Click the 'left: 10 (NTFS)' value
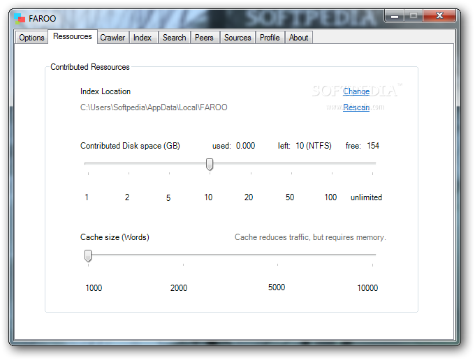This screenshot has height=360, width=475. 305,146
